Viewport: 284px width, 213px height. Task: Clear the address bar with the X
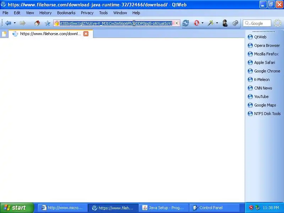click(176, 23)
